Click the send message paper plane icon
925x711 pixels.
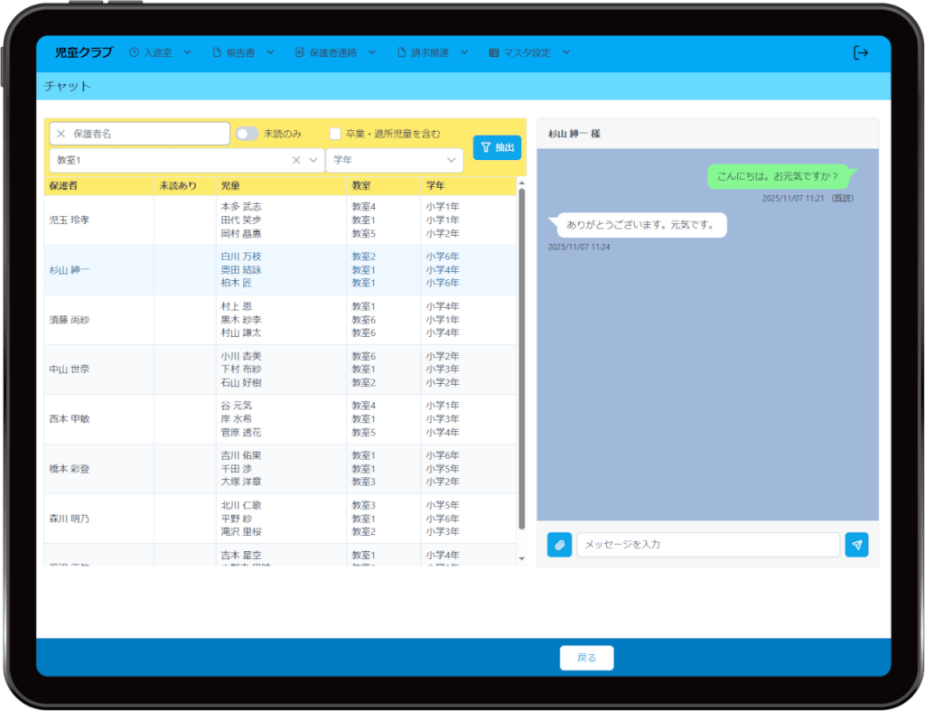(x=856, y=545)
